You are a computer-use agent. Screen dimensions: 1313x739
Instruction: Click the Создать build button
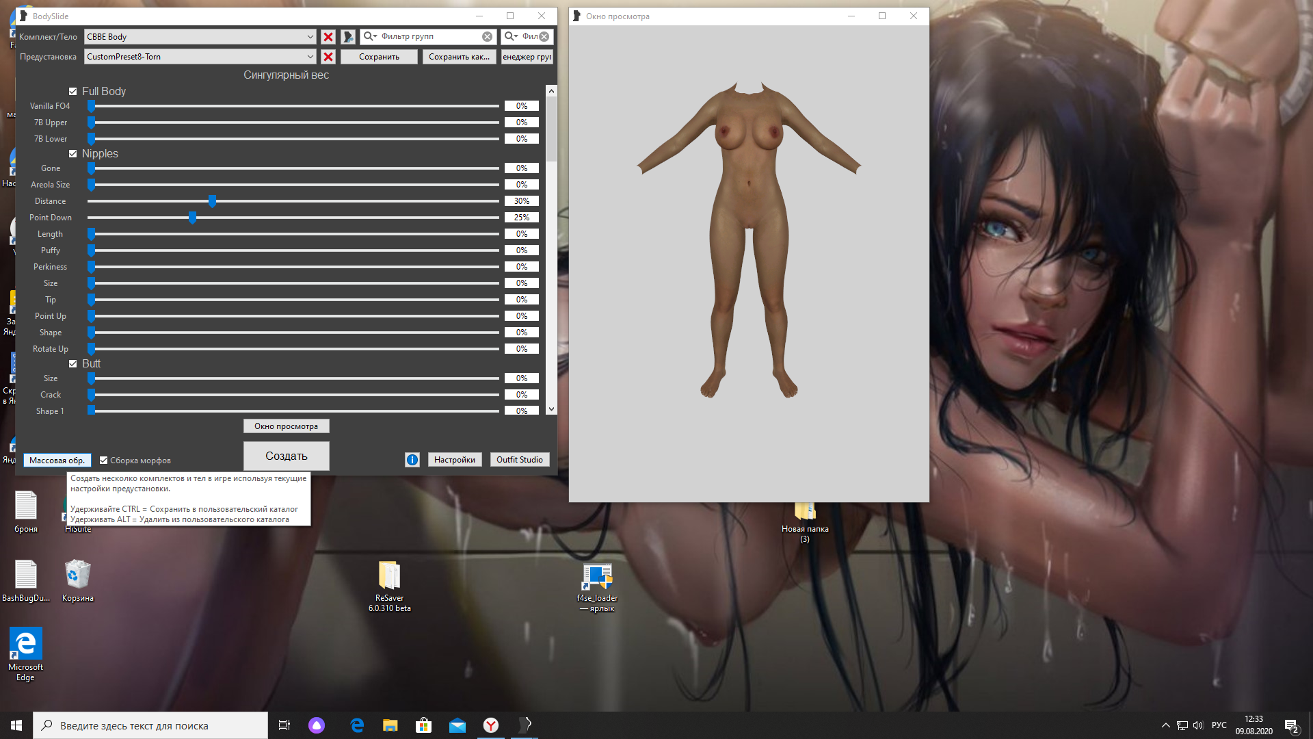pyautogui.click(x=286, y=456)
